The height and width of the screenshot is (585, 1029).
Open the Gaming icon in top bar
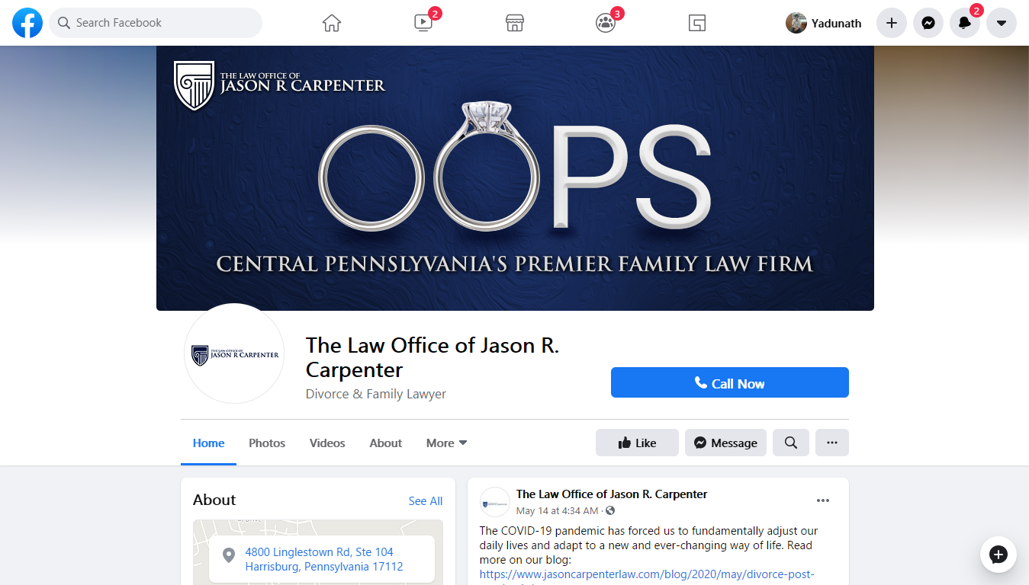(696, 23)
